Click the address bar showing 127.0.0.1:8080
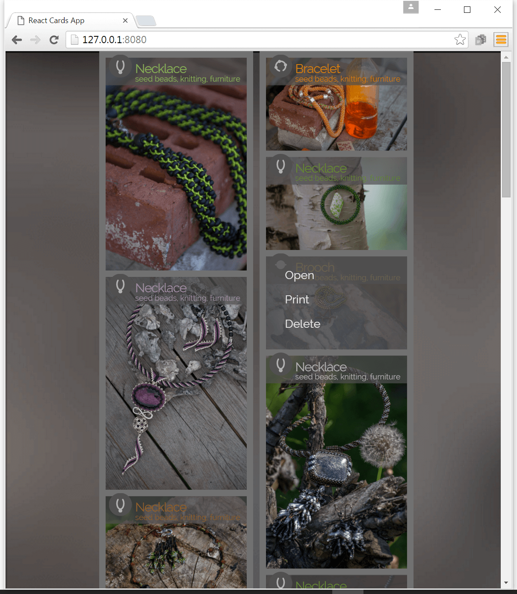The width and height of the screenshot is (517, 594). click(x=261, y=40)
